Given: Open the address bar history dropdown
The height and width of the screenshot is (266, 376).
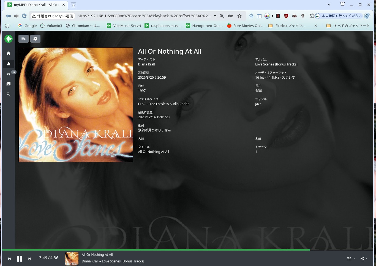Looking at the screenshot, I should 215,16.
